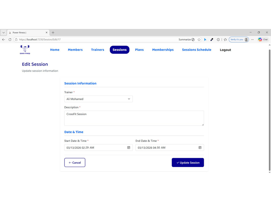Click the description textarea resize handle
This screenshot has height=203, width=271.
(x=203, y=125)
